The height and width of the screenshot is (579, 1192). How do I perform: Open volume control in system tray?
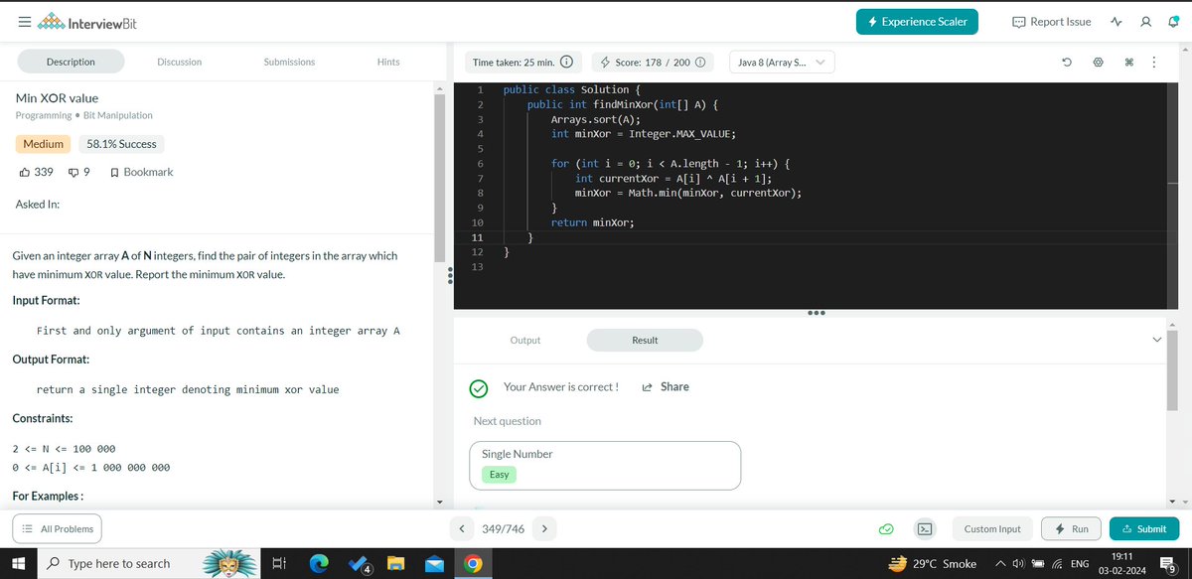1018,563
